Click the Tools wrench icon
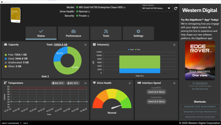221x125 pixels. (106, 31)
